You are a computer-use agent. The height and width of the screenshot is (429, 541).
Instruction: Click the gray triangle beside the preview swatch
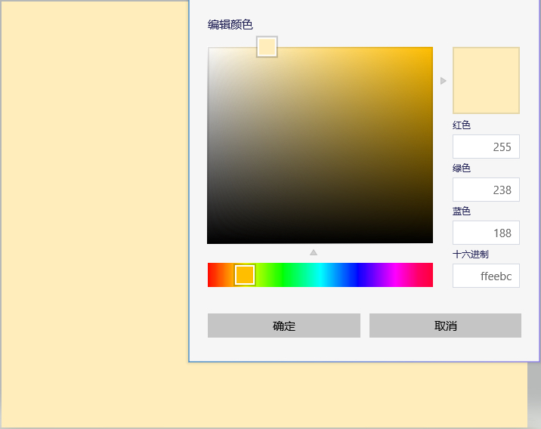click(444, 81)
